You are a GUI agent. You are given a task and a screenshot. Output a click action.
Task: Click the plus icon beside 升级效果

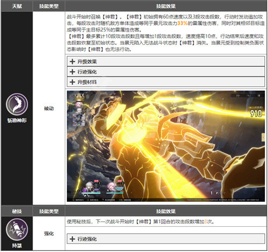pyautogui.click(x=72, y=62)
